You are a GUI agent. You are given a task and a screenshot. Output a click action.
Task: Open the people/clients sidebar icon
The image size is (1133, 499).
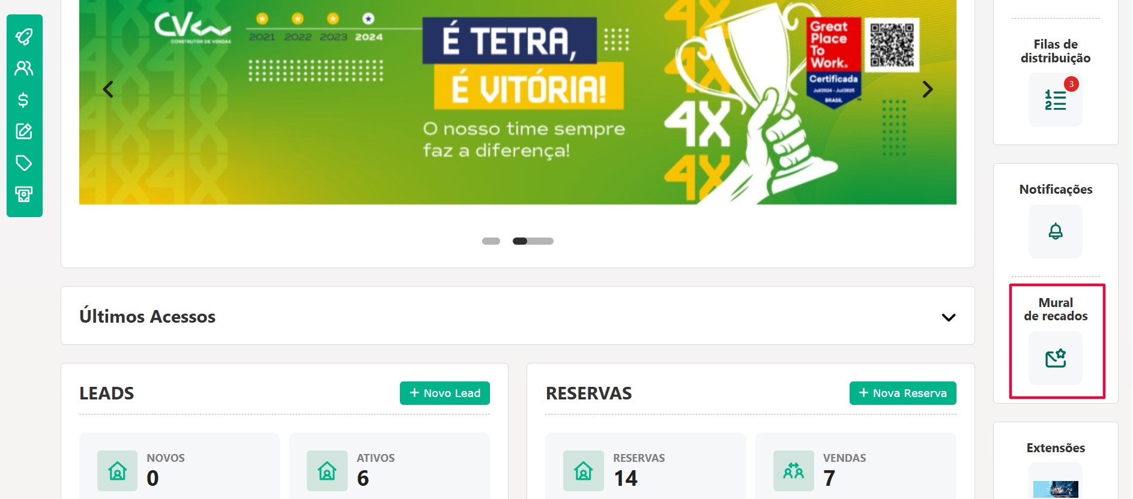click(24, 68)
